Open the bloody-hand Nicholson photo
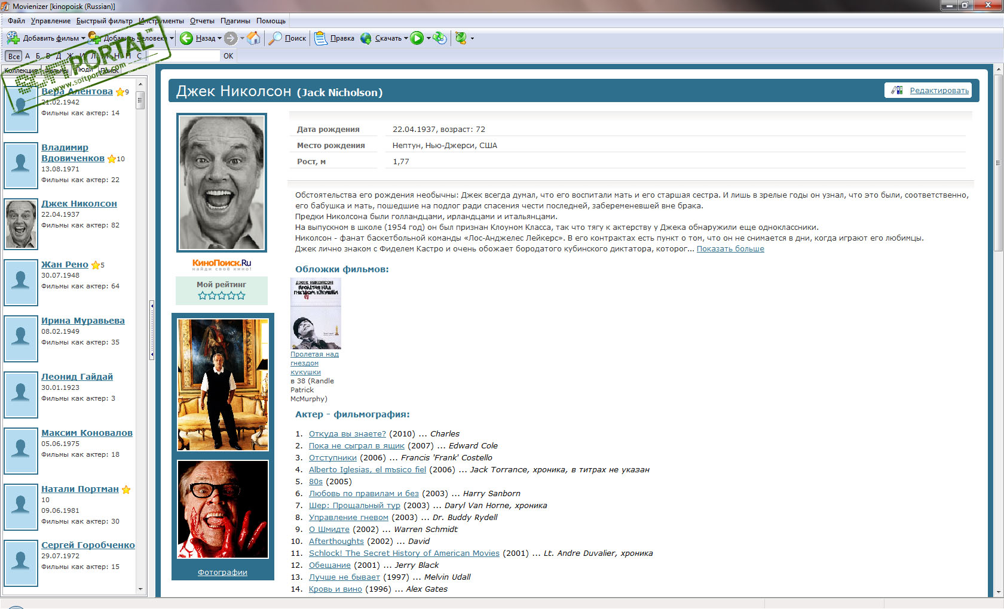 (x=223, y=509)
